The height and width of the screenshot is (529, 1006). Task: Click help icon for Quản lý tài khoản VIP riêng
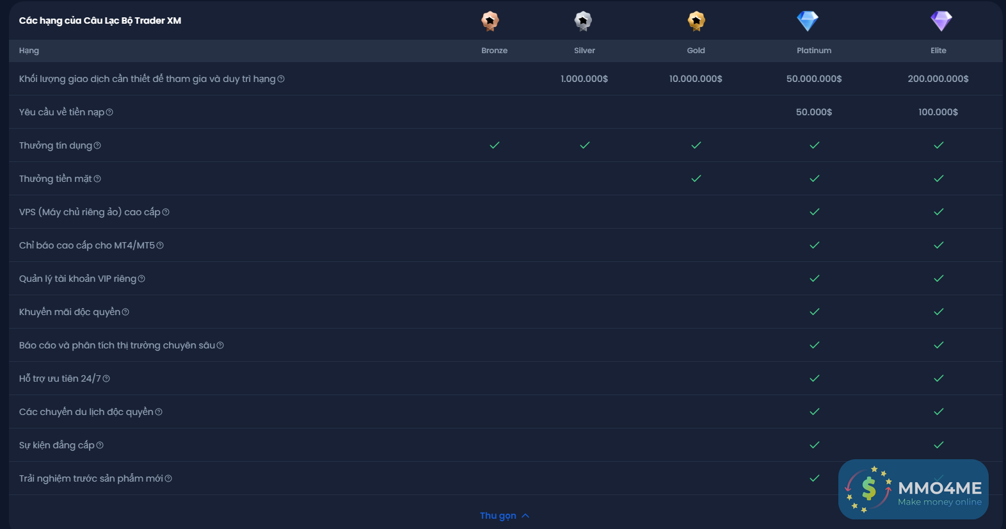[141, 279]
